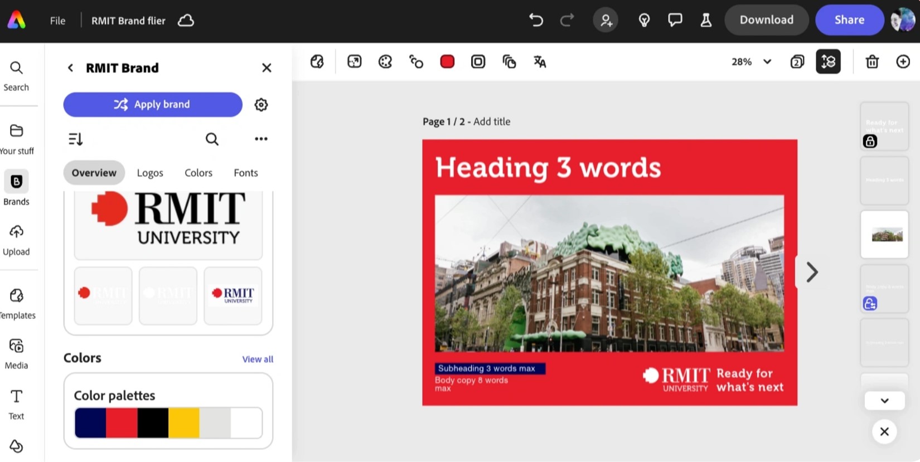Toggle the layers panel button
920x462 pixels.
828,62
